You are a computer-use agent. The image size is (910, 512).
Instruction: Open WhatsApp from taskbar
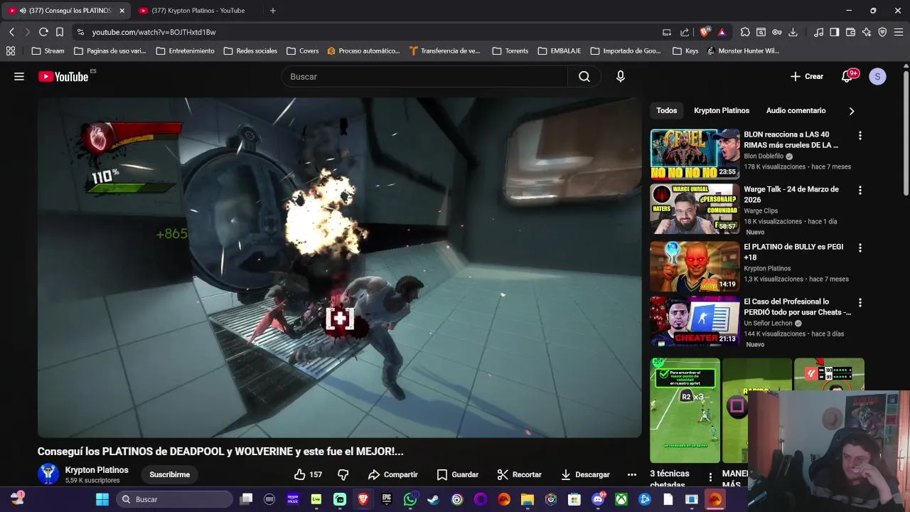point(410,499)
